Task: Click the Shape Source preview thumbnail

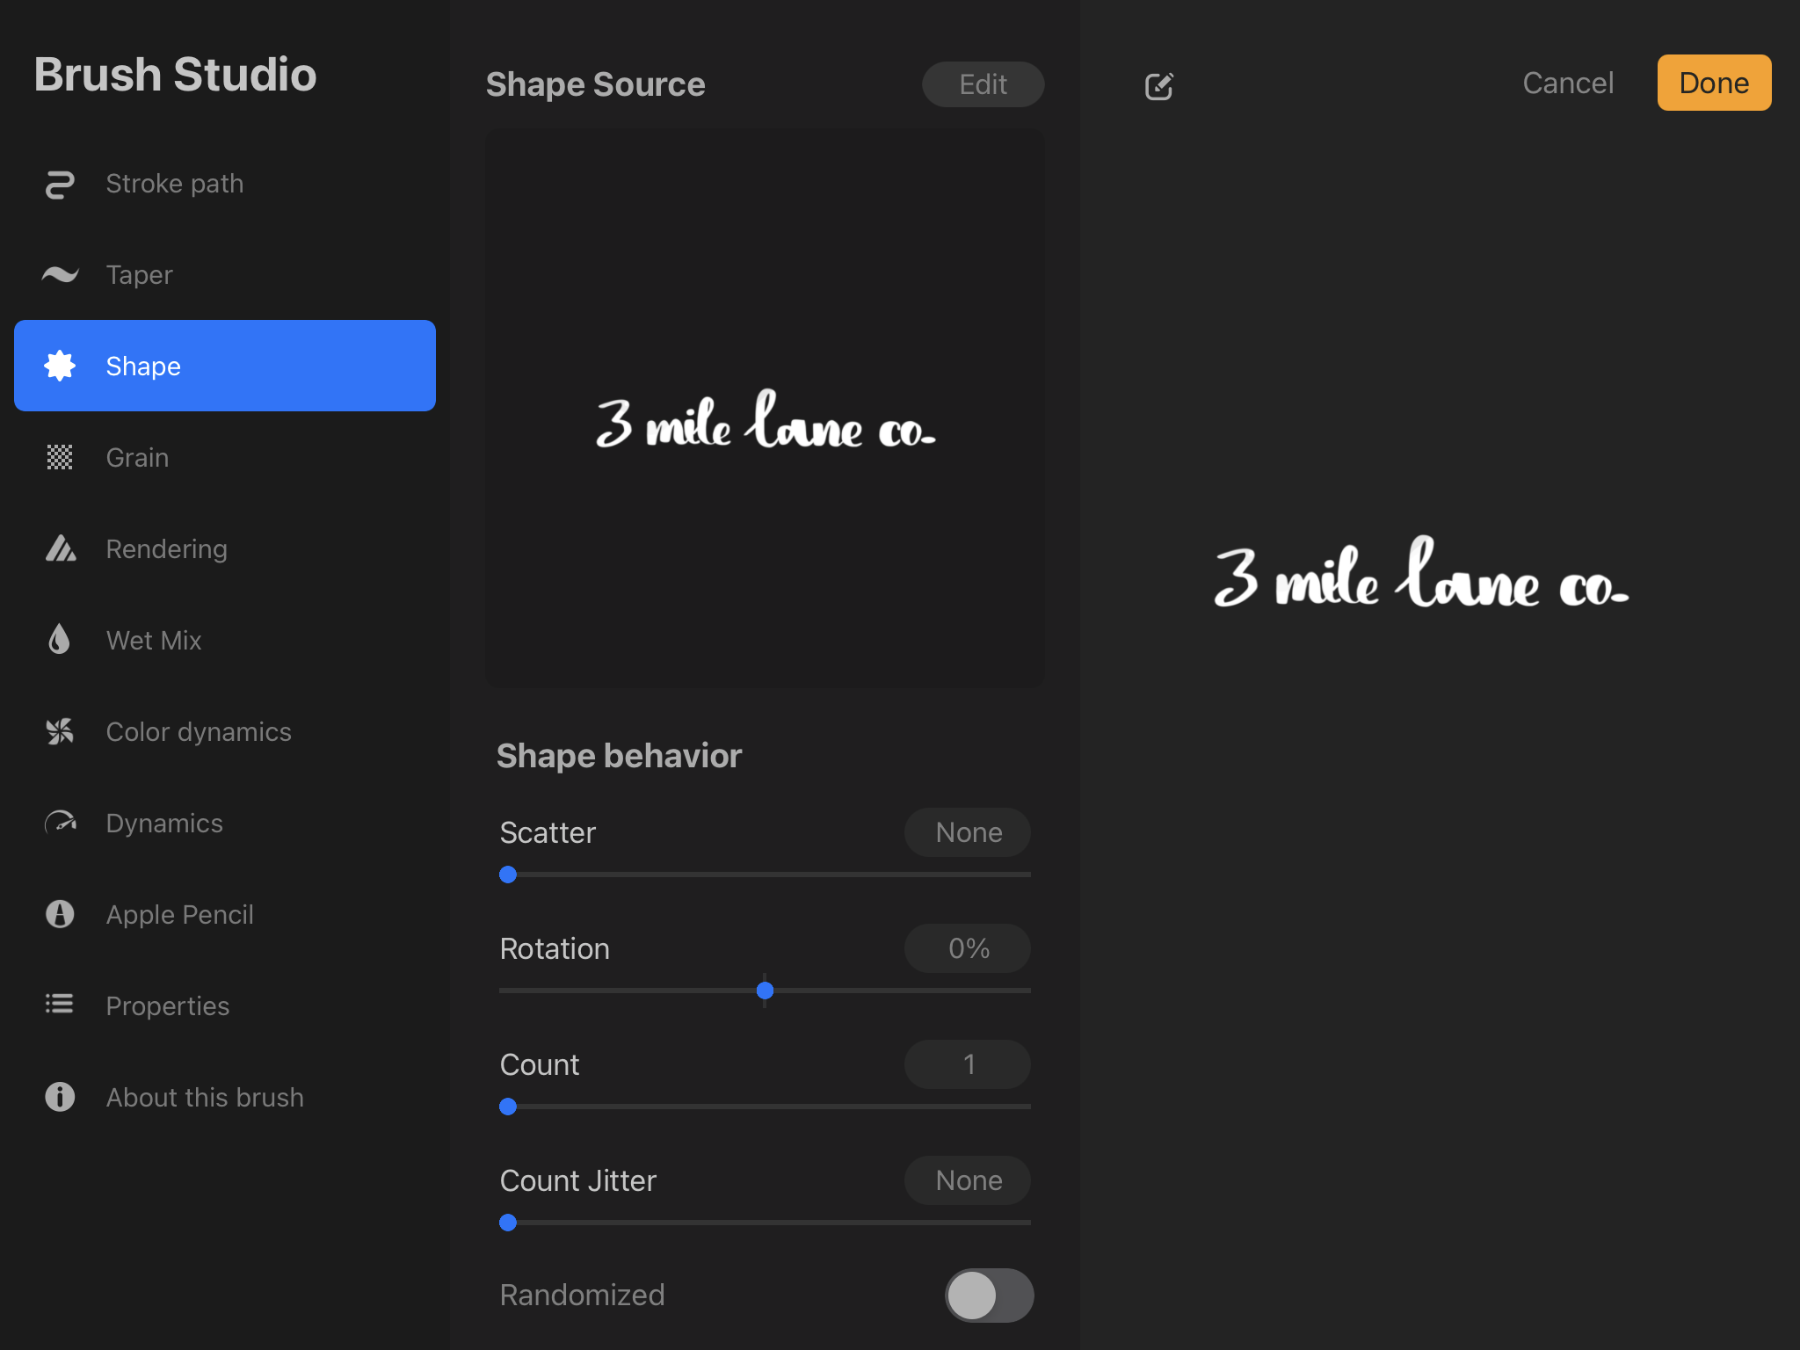Action: (x=765, y=409)
